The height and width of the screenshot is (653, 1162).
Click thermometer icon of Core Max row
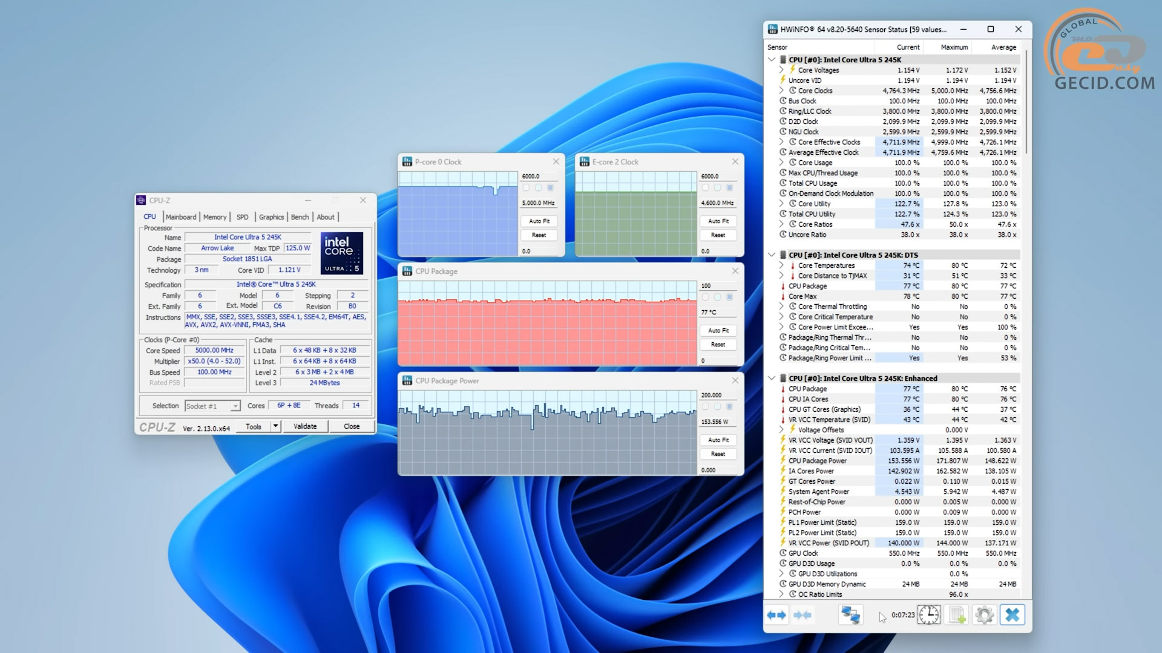(783, 296)
